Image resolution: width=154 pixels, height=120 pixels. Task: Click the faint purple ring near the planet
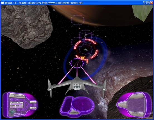click(x=78, y=20)
